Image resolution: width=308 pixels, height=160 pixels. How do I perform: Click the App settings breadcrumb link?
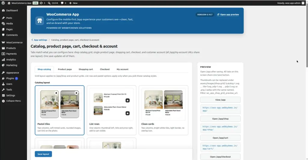click(x=41, y=40)
